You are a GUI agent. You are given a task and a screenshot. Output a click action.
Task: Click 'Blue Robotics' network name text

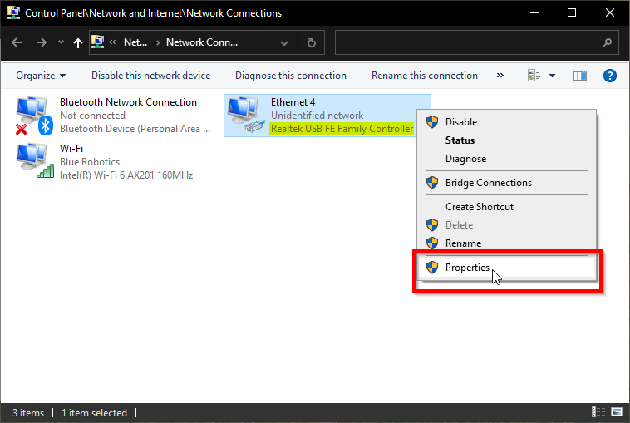[90, 162]
